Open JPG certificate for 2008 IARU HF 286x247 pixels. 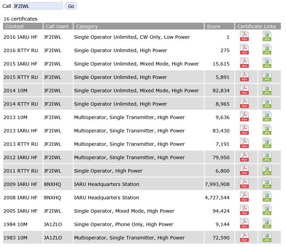click(267, 197)
